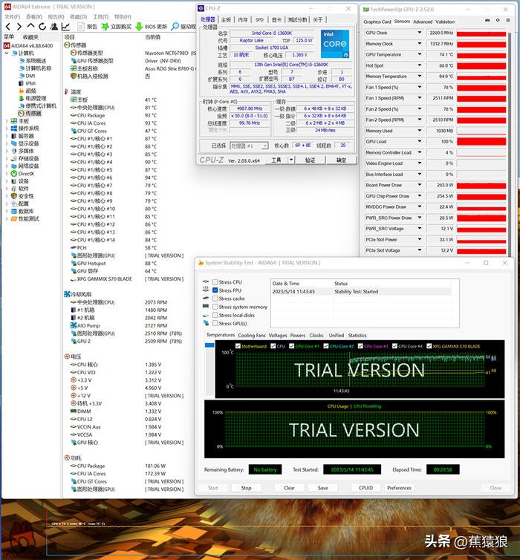Click the graph chart icon in AIDA64 toolbar
Screen dimensions: 520x560
65,27
